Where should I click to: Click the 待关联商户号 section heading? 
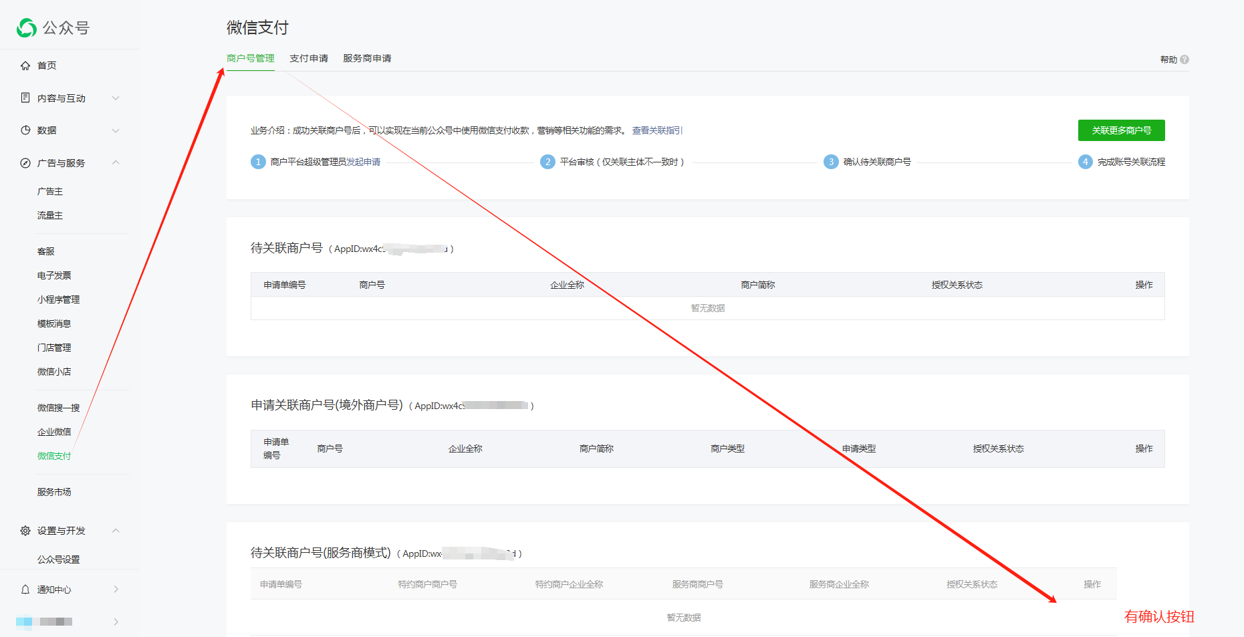point(287,248)
